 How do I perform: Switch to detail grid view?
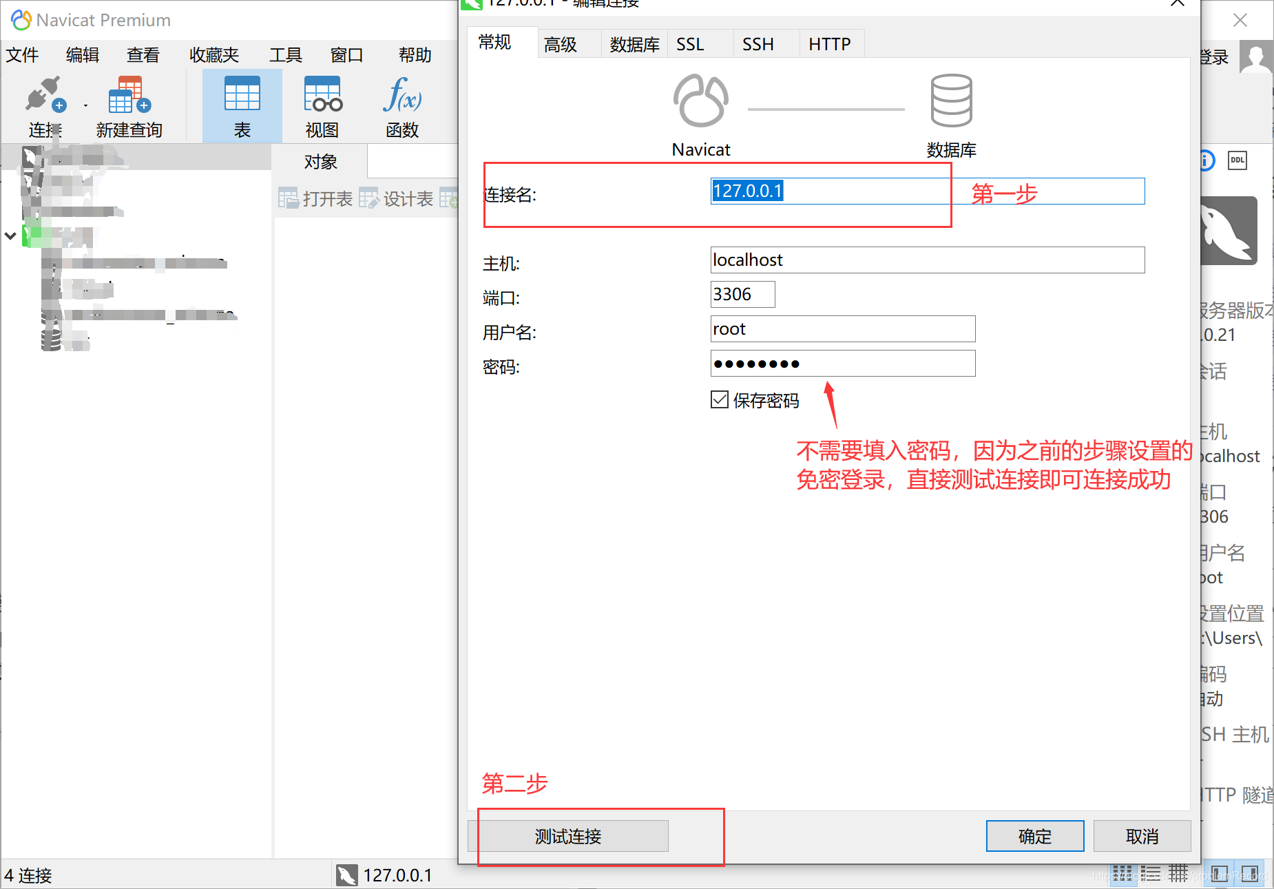[x=1178, y=872]
